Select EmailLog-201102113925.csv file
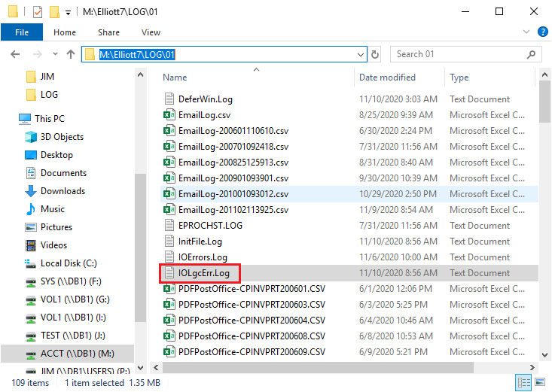 coord(233,210)
